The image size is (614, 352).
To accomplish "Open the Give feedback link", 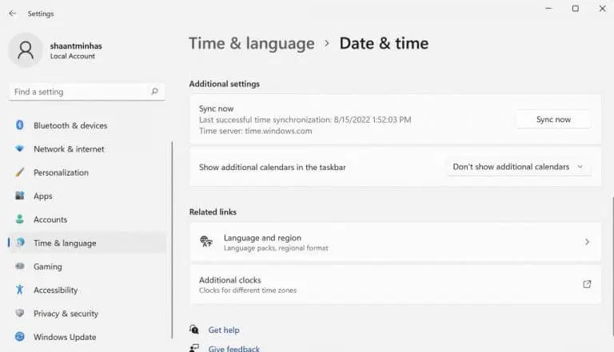I will coord(233,348).
